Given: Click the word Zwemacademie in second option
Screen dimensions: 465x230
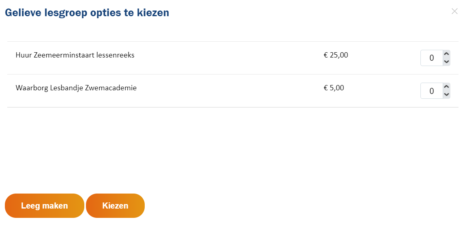Looking at the screenshot, I should pos(111,88).
